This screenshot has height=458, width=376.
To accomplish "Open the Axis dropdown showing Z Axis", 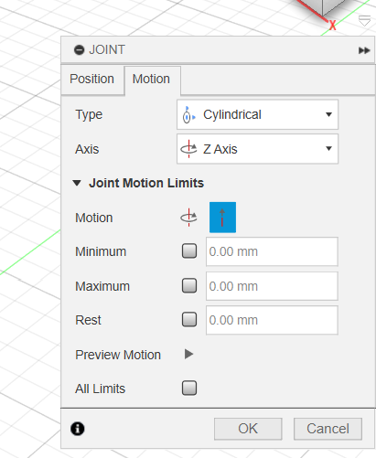I will [x=257, y=149].
